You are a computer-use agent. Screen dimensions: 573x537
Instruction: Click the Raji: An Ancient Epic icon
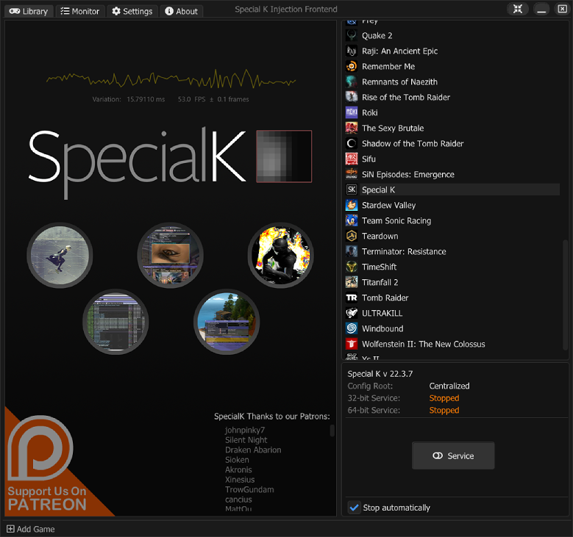[352, 51]
